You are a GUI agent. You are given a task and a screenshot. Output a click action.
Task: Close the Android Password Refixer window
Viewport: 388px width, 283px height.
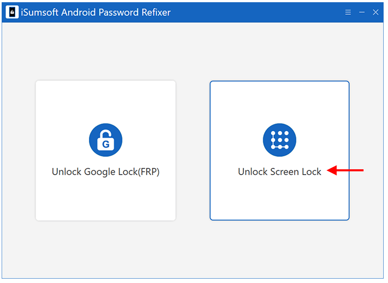coord(375,12)
